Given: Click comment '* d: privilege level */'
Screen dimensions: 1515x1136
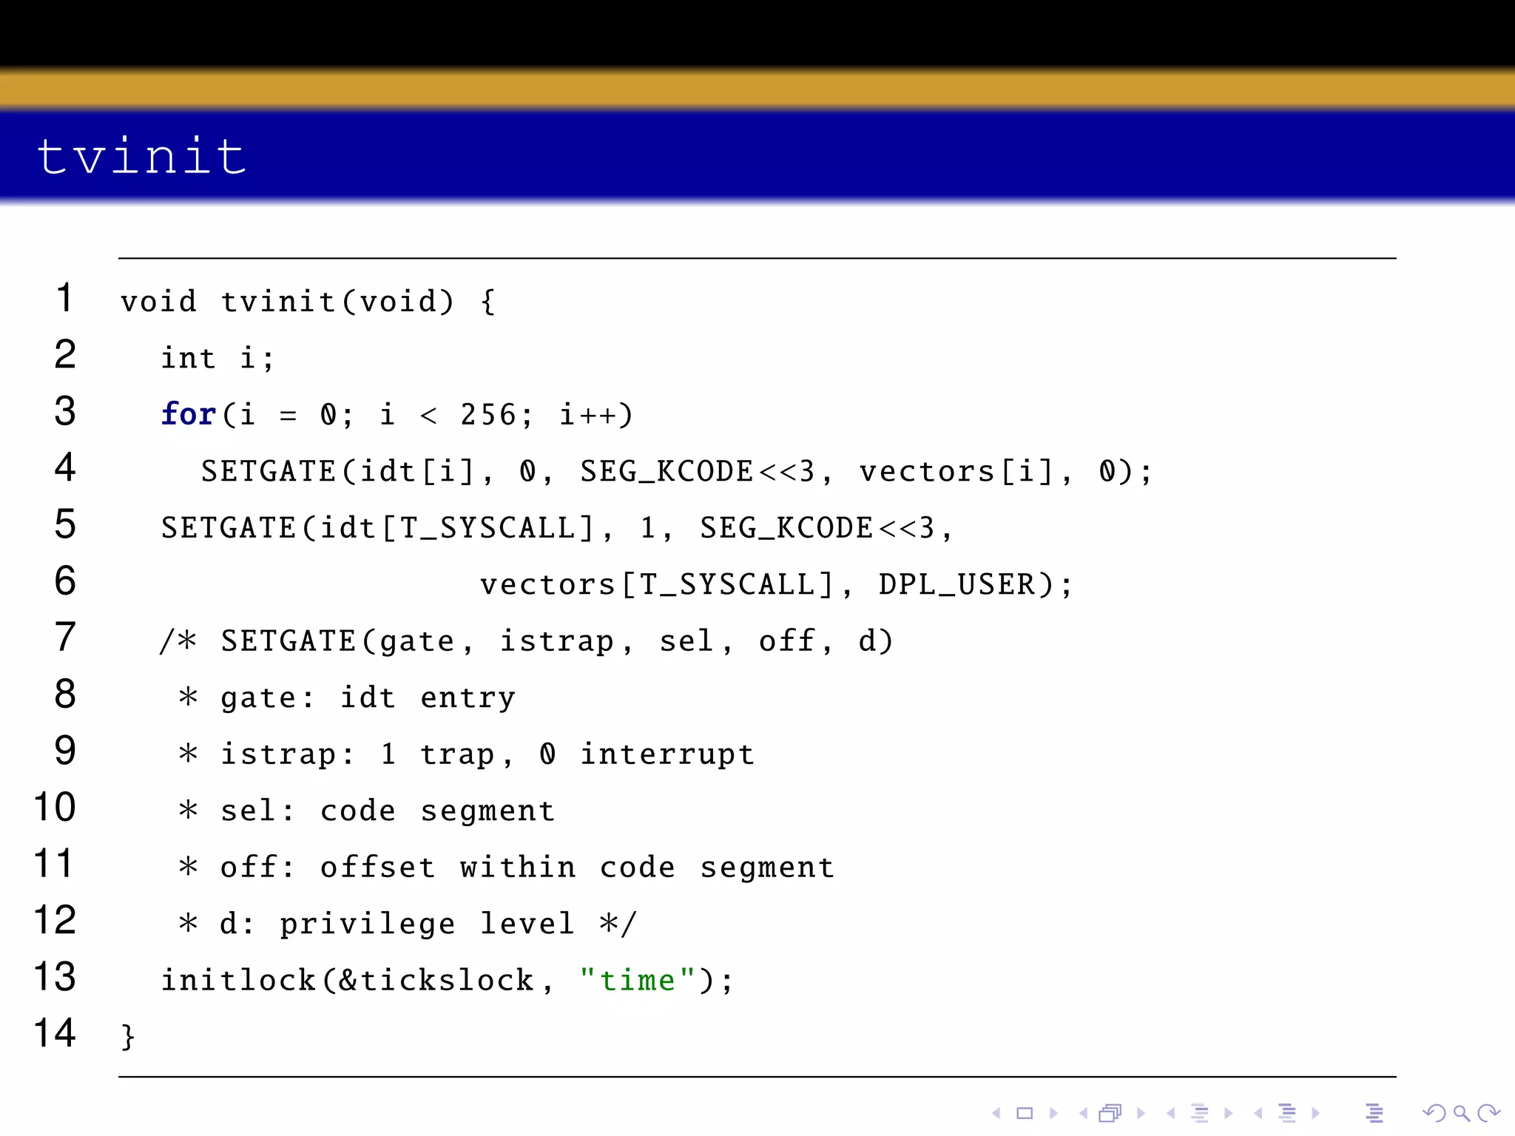Looking at the screenshot, I should [408, 923].
